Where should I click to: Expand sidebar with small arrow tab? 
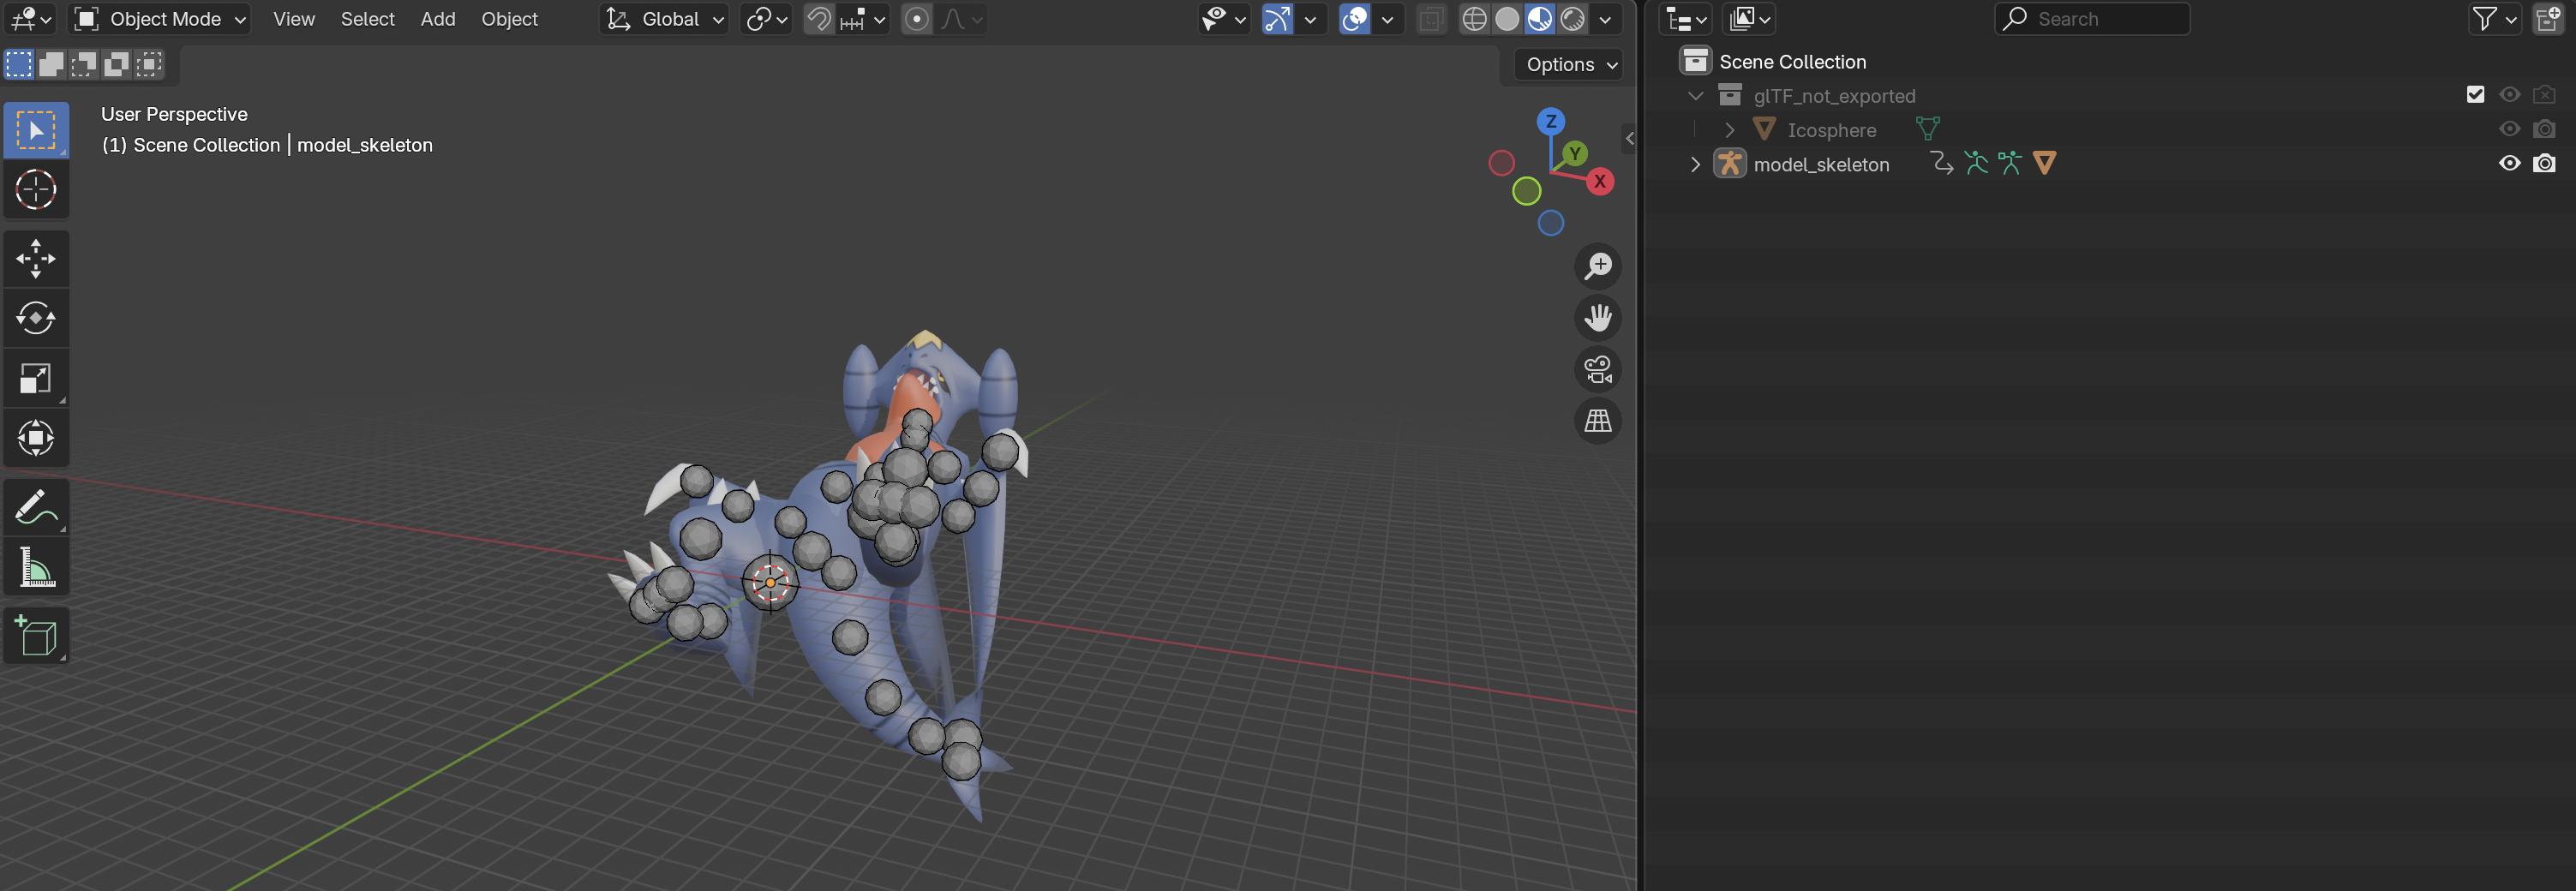point(1630,138)
